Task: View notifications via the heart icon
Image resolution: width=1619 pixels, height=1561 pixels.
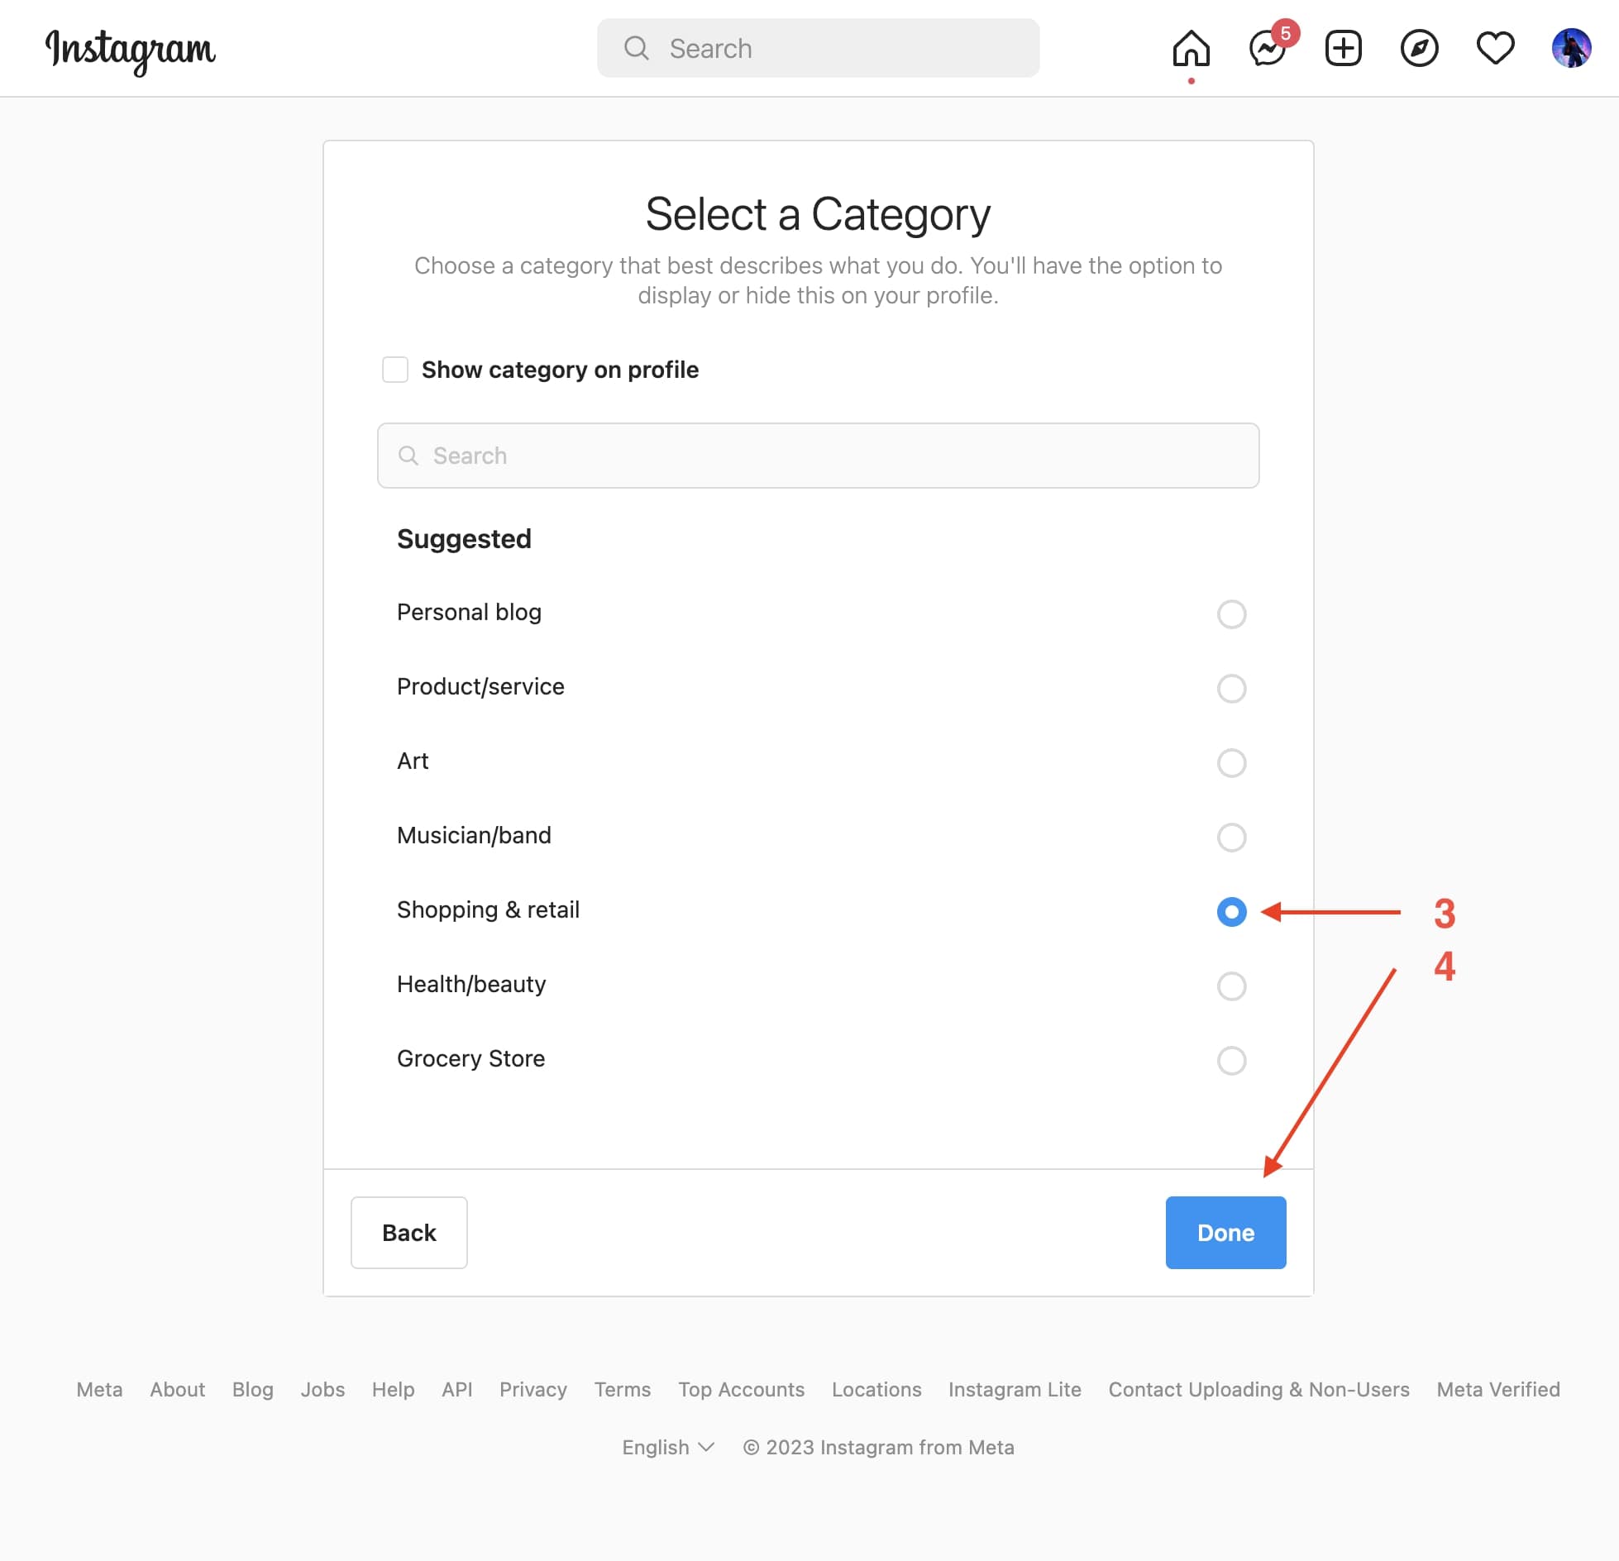Action: click(x=1495, y=48)
